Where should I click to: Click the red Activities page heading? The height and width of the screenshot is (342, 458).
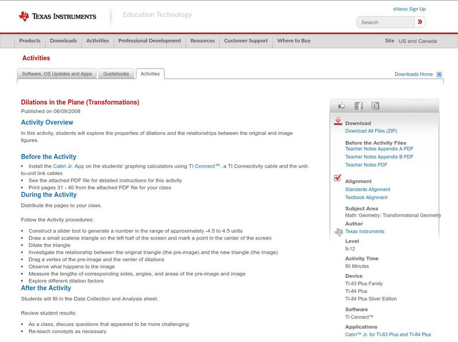point(36,58)
